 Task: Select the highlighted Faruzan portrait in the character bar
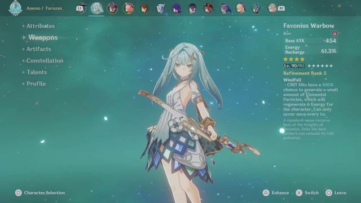[96, 8]
